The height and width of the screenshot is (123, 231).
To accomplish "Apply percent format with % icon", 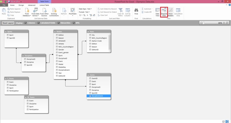I will (x=84, y=15).
